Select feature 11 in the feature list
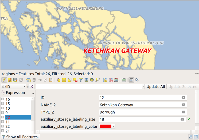Screen dimensions: 199x140 8,122
